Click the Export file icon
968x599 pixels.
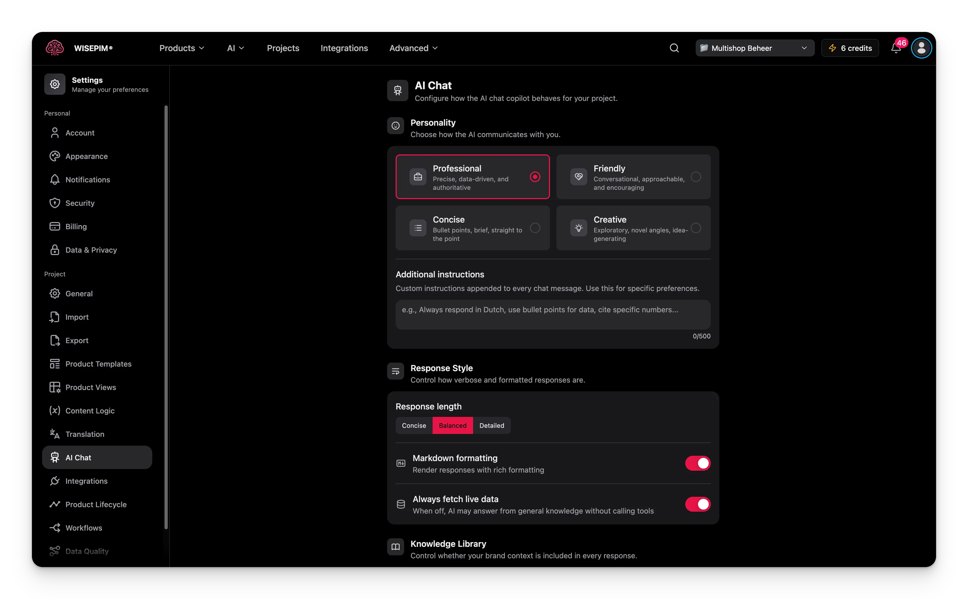point(55,340)
